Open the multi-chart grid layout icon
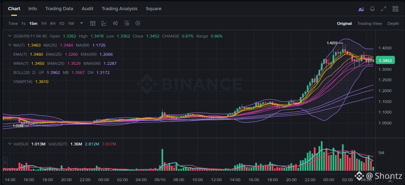 (x=395, y=9)
